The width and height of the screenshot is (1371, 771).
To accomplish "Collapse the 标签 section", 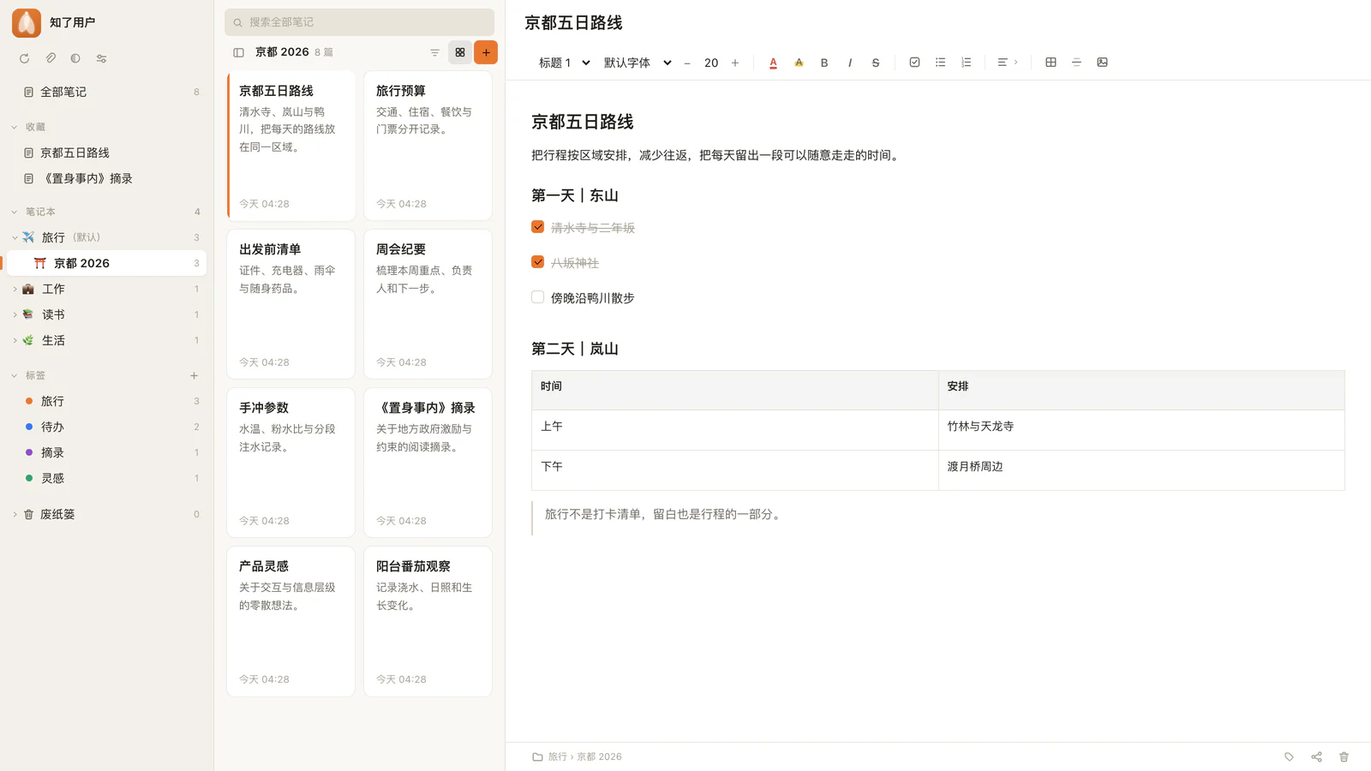I will coord(15,375).
